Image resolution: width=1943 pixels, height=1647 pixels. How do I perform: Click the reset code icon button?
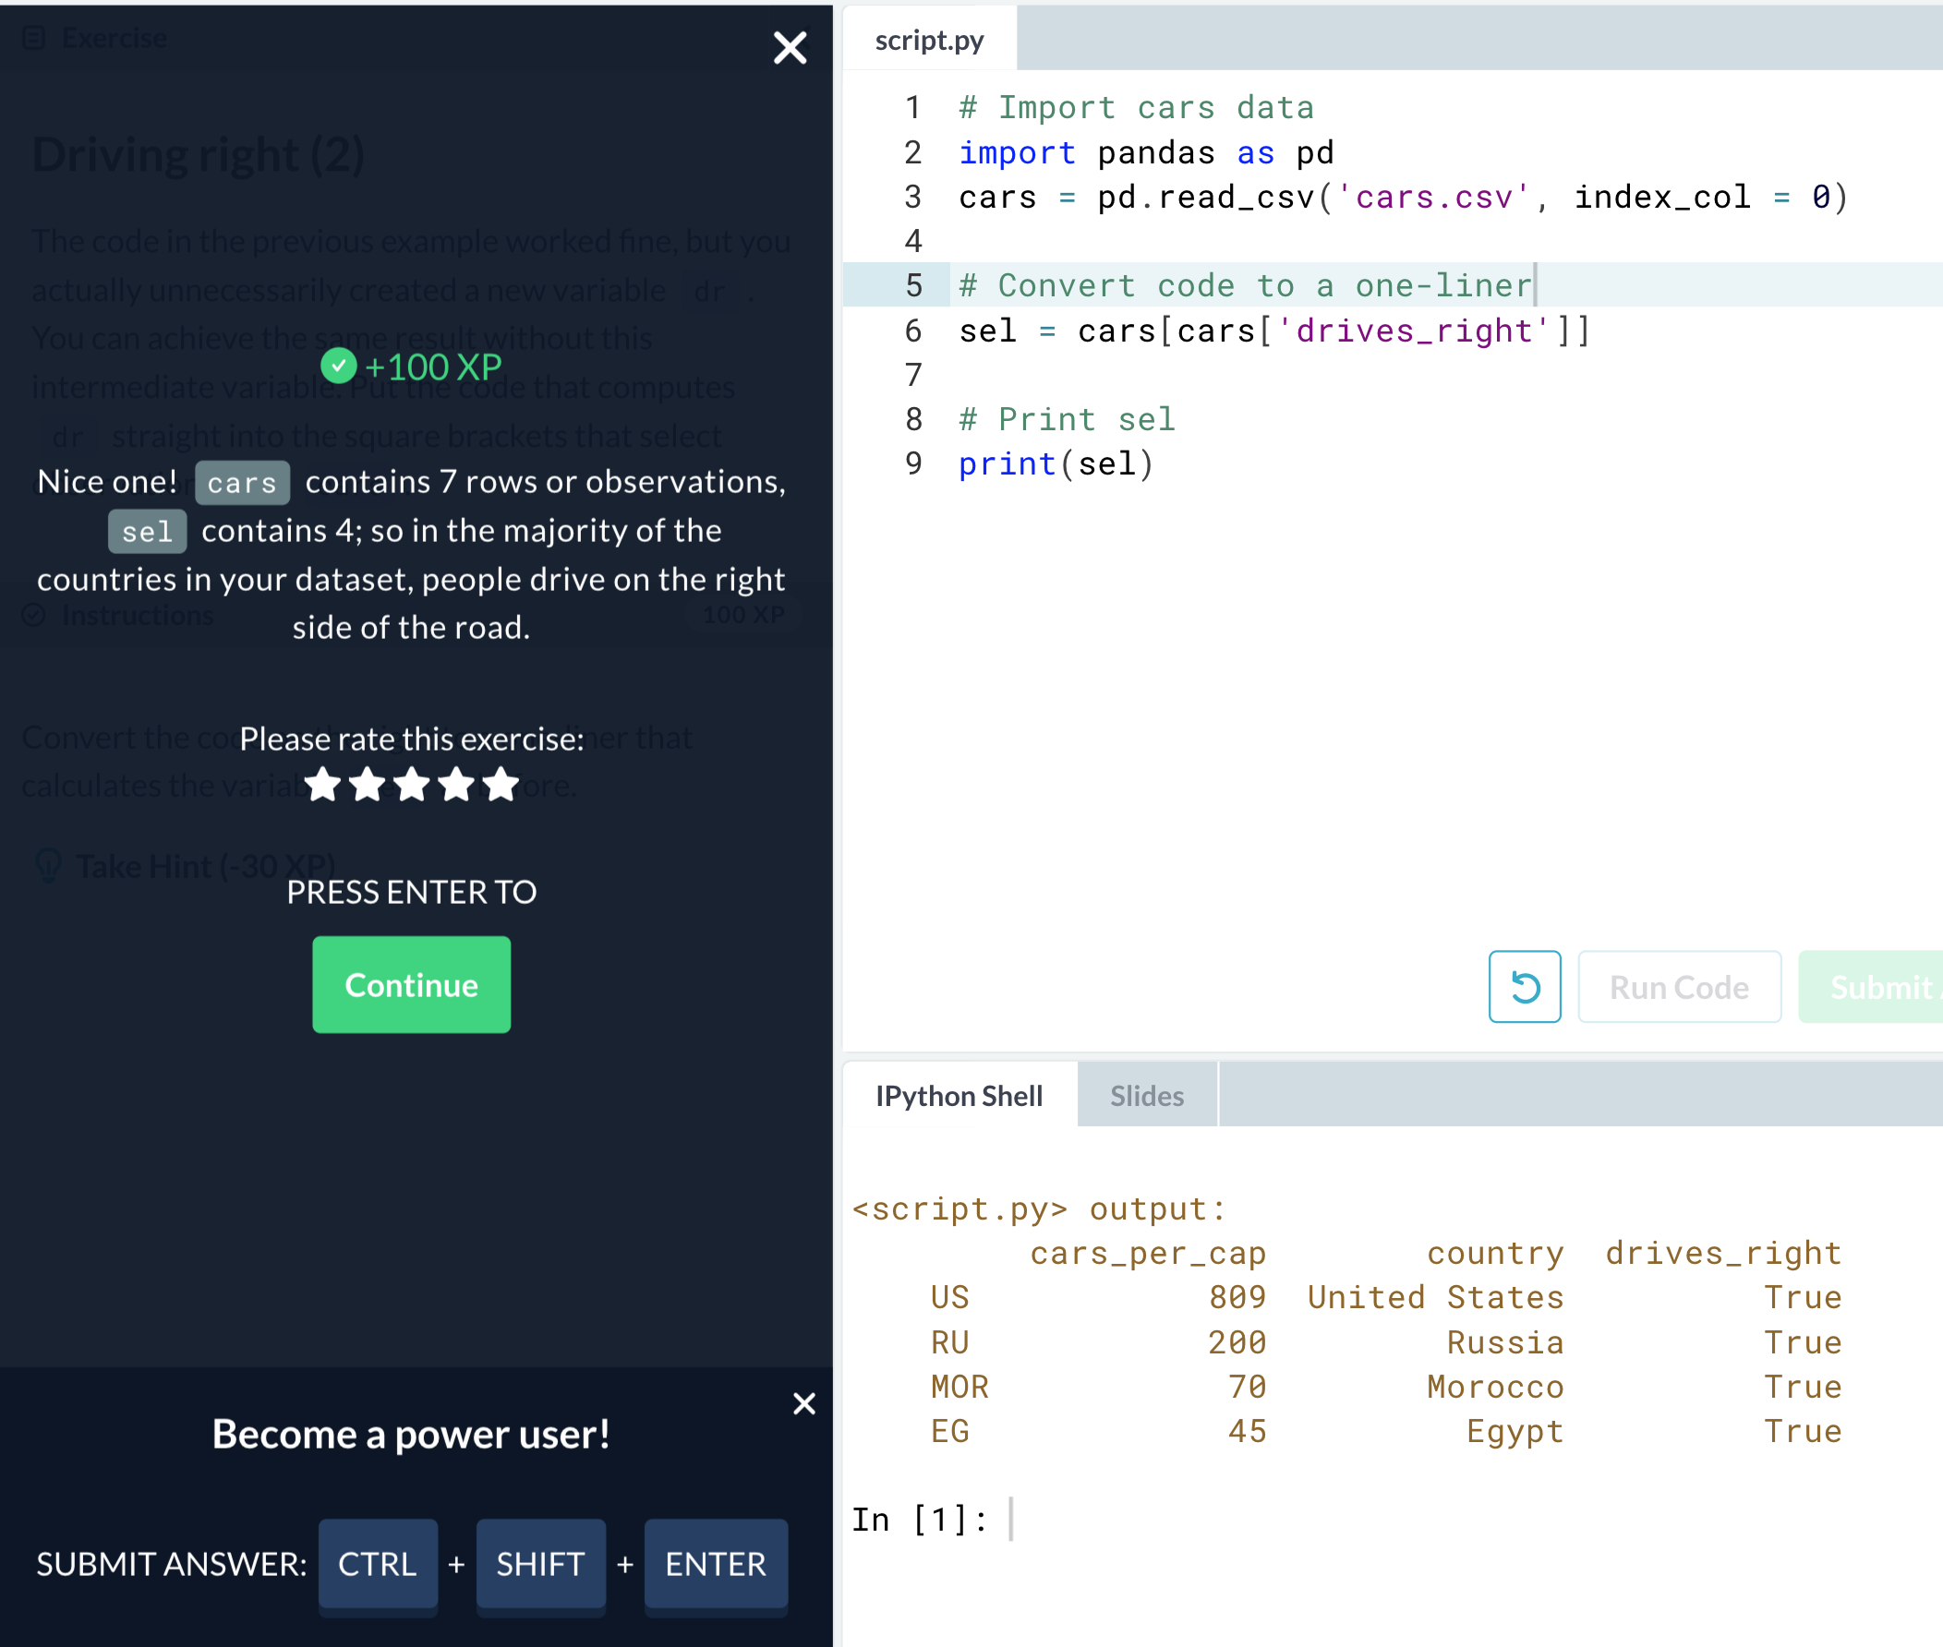(x=1524, y=987)
